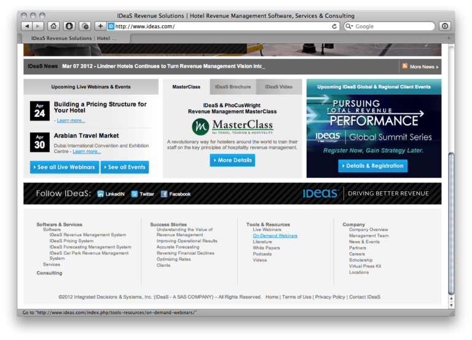The image size is (472, 340).
Task: Click the Consulting footer link
Action: [49, 273]
